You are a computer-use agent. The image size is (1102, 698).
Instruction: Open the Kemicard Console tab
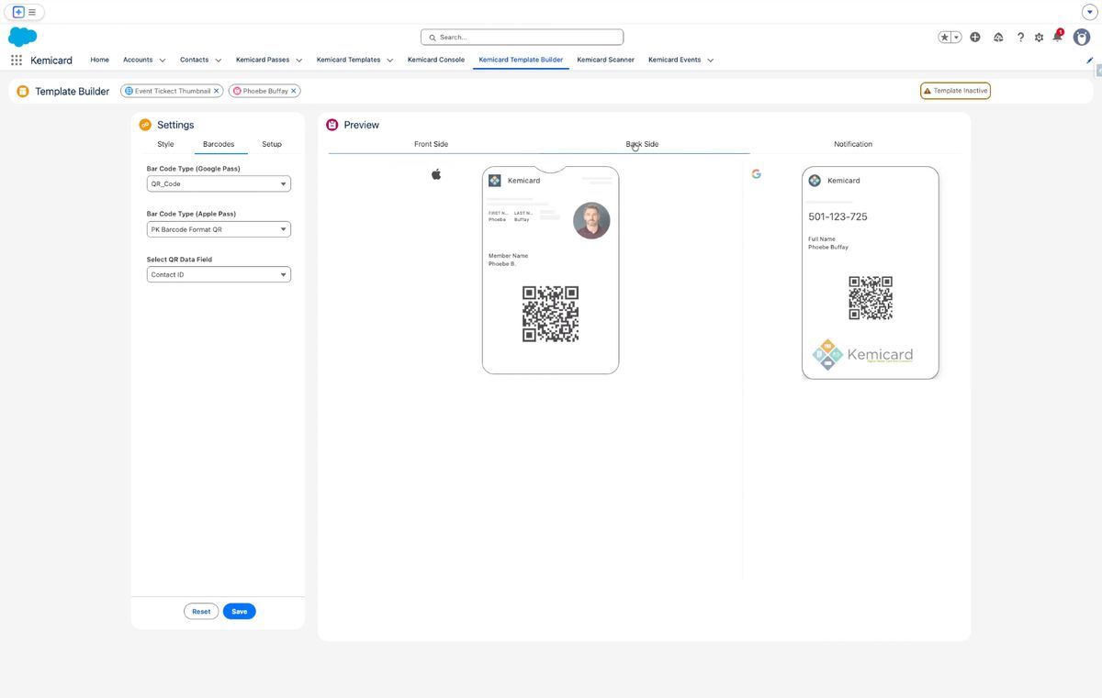click(x=436, y=60)
